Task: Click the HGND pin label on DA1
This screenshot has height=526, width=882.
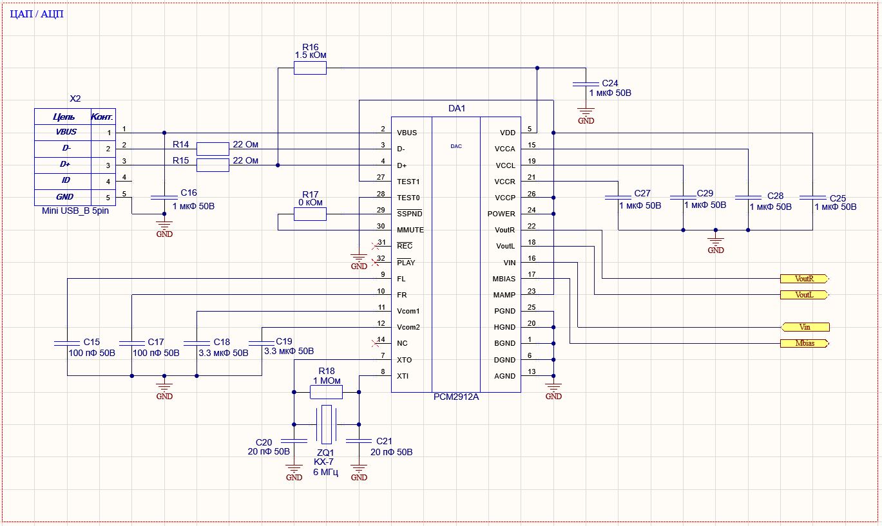Action: pos(505,327)
